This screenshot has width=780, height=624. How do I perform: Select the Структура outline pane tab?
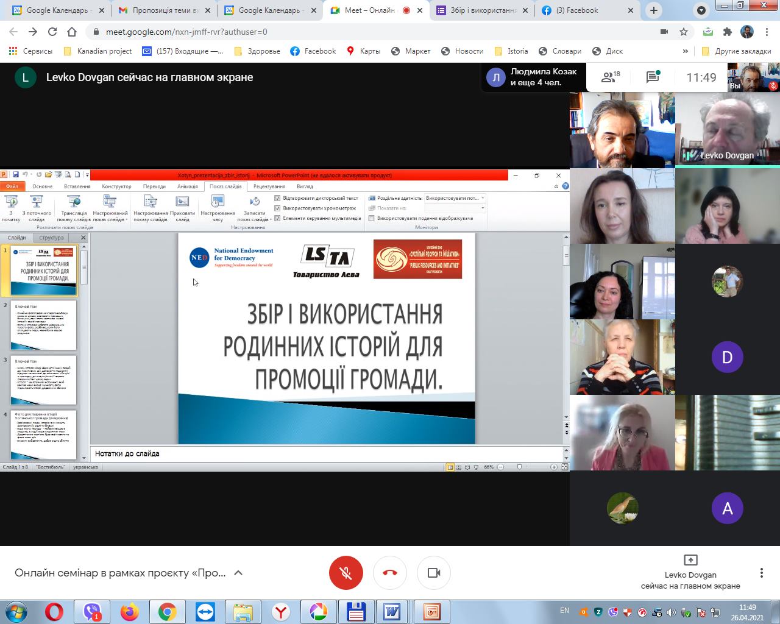point(51,238)
